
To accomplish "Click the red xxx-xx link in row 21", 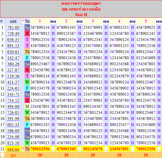I will [x=13, y=149].
